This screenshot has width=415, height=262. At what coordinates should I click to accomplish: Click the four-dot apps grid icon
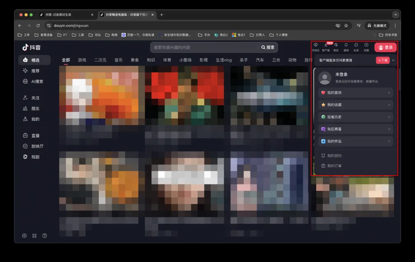(x=35, y=235)
